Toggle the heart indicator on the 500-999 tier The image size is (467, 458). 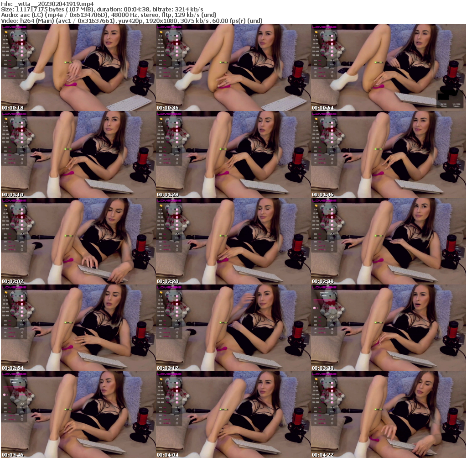[22, 55]
